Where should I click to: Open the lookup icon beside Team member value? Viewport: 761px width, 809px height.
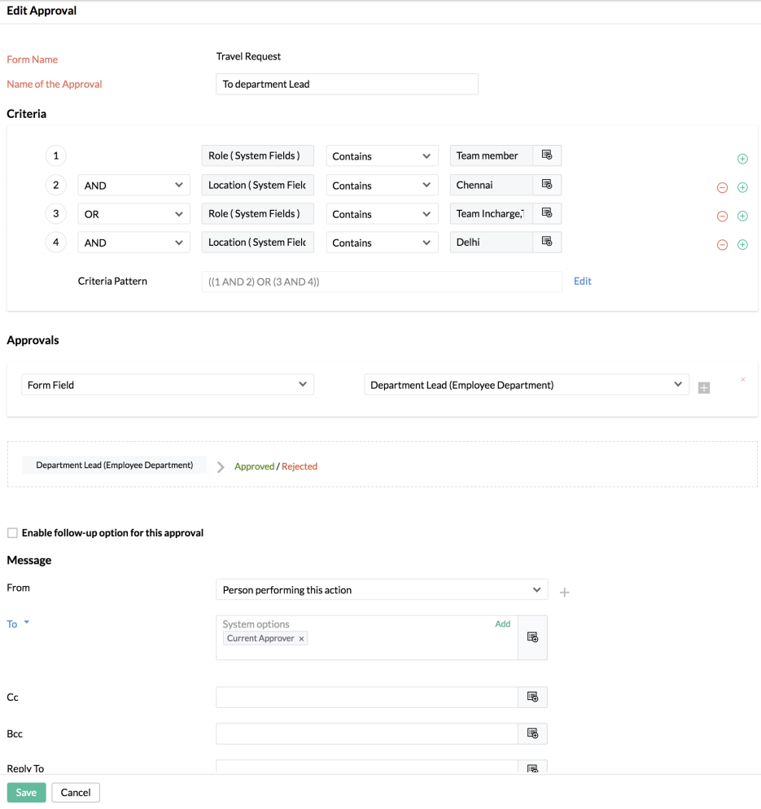pos(547,155)
